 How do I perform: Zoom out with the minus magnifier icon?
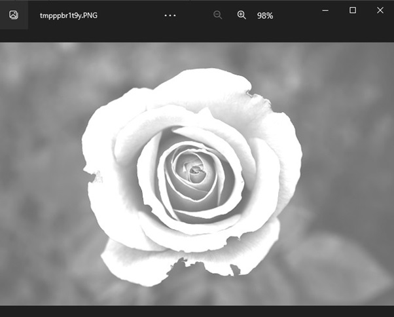coord(217,15)
